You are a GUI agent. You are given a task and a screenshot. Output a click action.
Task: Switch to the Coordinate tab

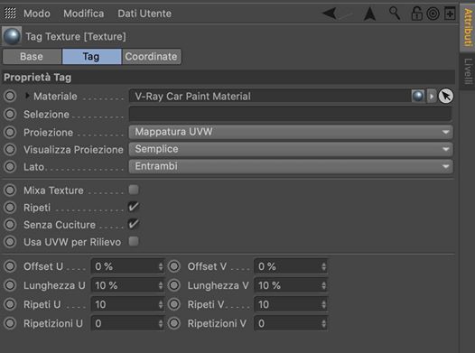click(x=152, y=57)
